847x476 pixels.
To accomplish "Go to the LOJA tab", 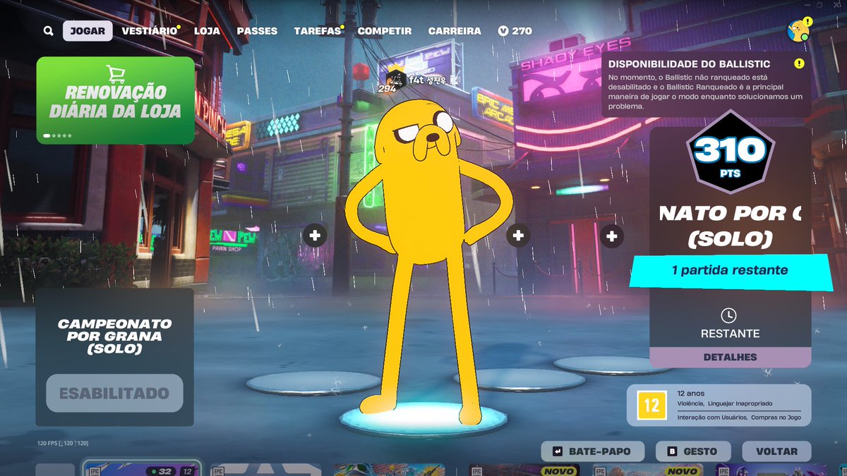I will tap(207, 31).
